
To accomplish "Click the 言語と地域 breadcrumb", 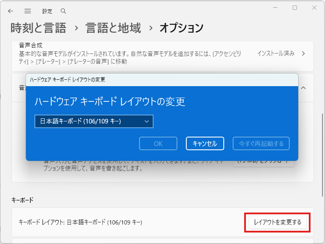I will (113, 28).
